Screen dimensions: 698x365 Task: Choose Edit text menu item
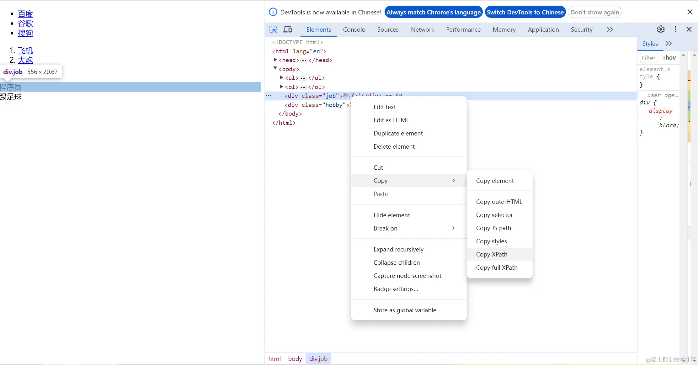(409, 107)
